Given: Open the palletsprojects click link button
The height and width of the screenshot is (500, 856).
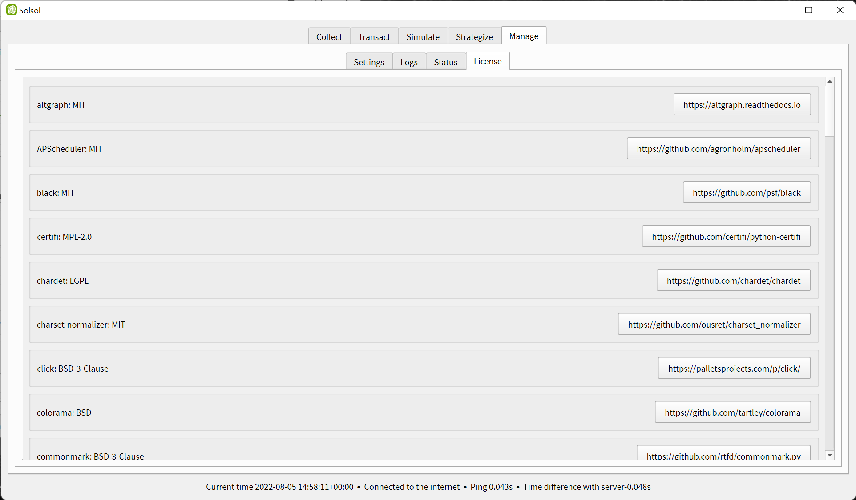Looking at the screenshot, I should coord(734,369).
